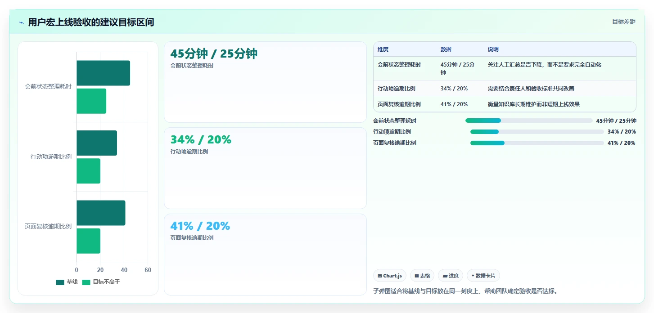Click the note 关注人工汇总是否下降
The height and width of the screenshot is (313, 654).
tap(515, 65)
